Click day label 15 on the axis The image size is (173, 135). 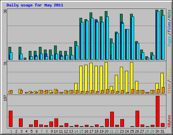click(x=81, y=131)
